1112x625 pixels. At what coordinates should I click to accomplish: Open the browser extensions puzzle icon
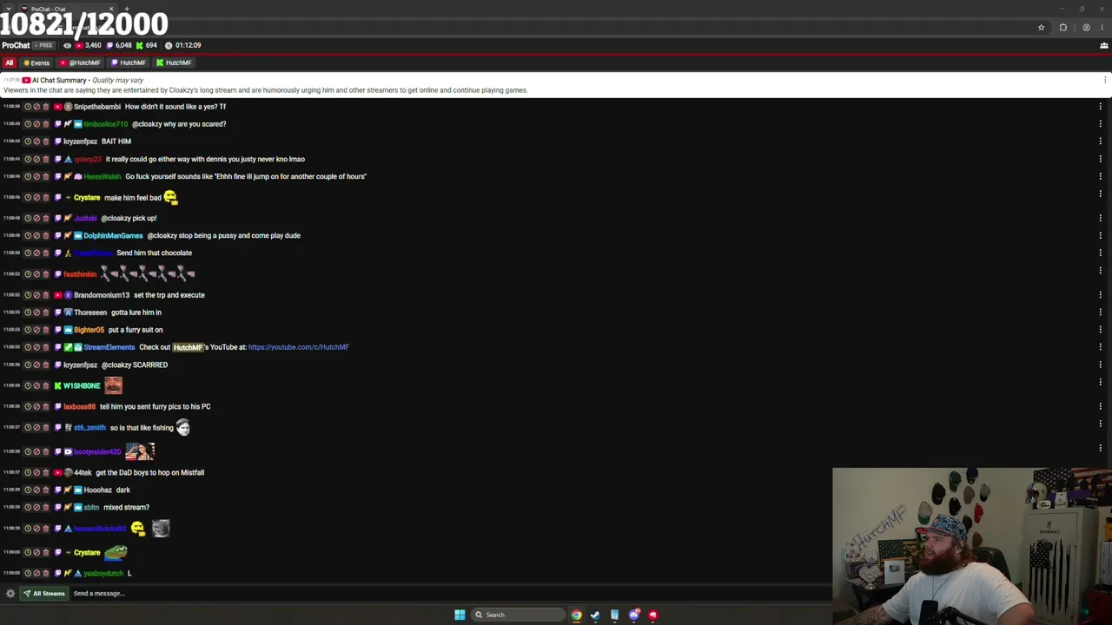click(1063, 28)
